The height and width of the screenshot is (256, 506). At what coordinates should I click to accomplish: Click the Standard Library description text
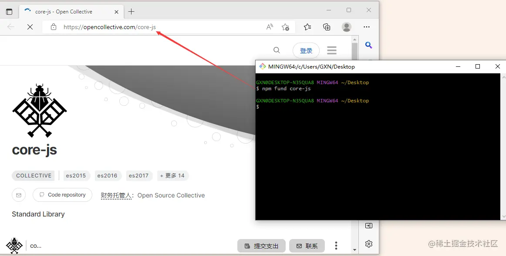pos(38,214)
